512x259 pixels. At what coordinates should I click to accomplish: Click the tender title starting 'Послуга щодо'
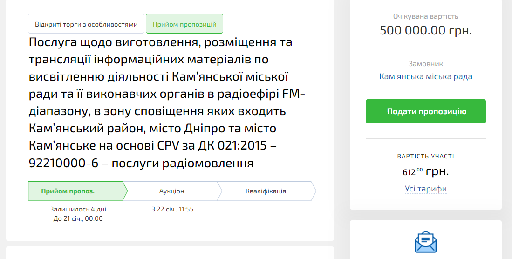(x=160, y=42)
